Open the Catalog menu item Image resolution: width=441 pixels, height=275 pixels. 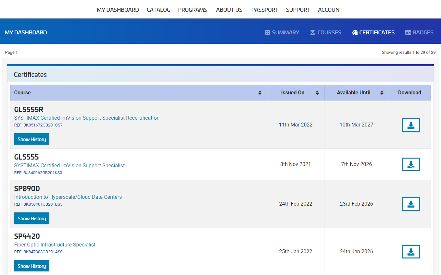click(158, 10)
